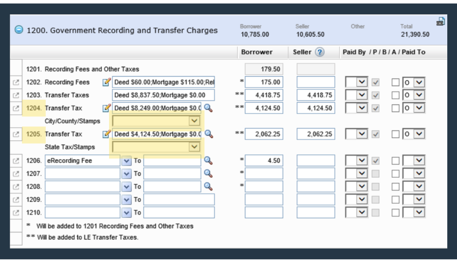Image resolution: width=457 pixels, height=261 pixels.
Task: Edit the 1202 Recording Fees breakdown
Action: (106, 82)
